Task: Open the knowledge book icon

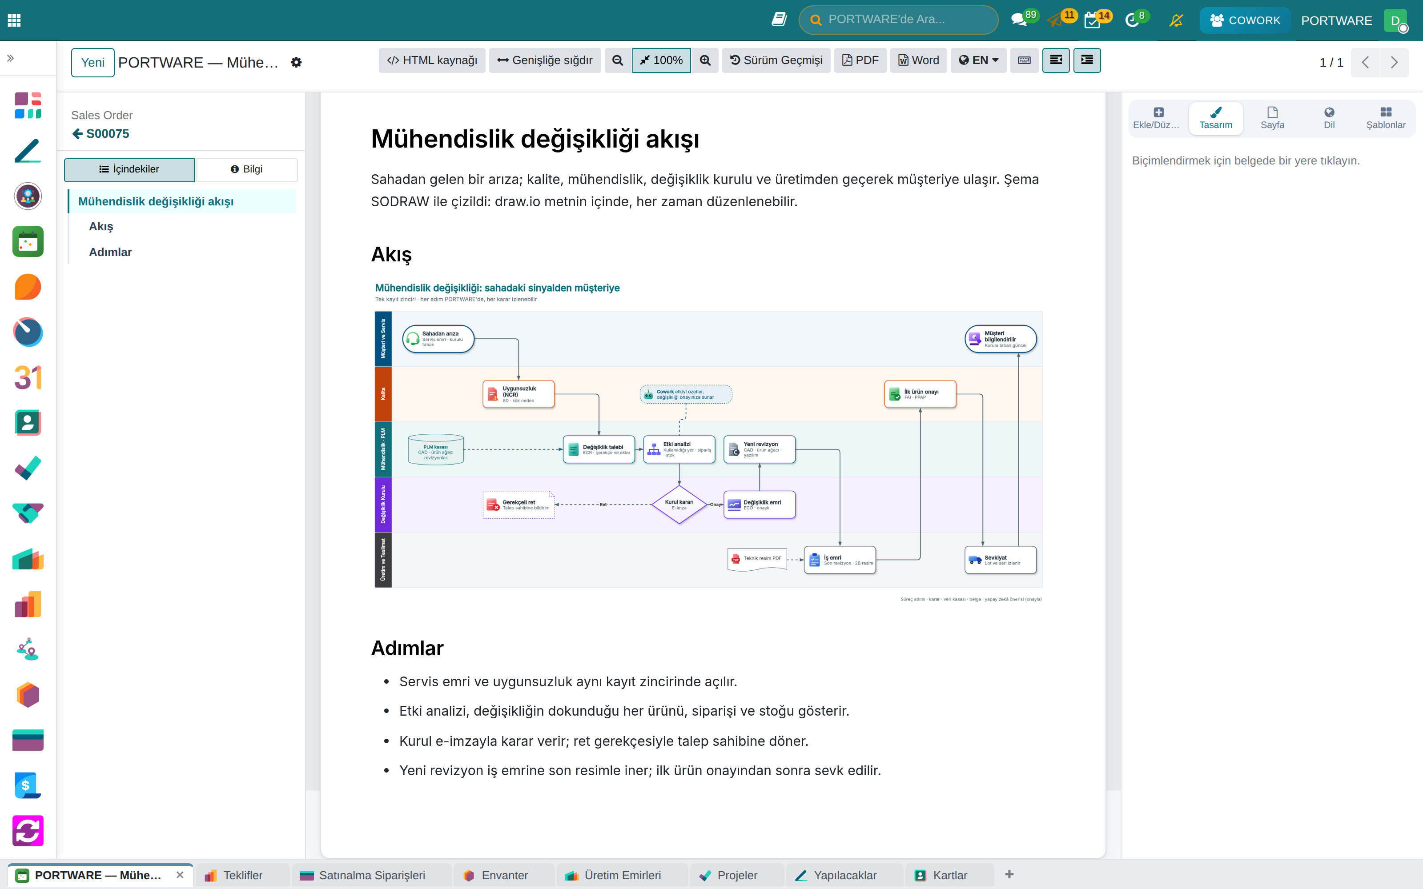Action: (779, 20)
